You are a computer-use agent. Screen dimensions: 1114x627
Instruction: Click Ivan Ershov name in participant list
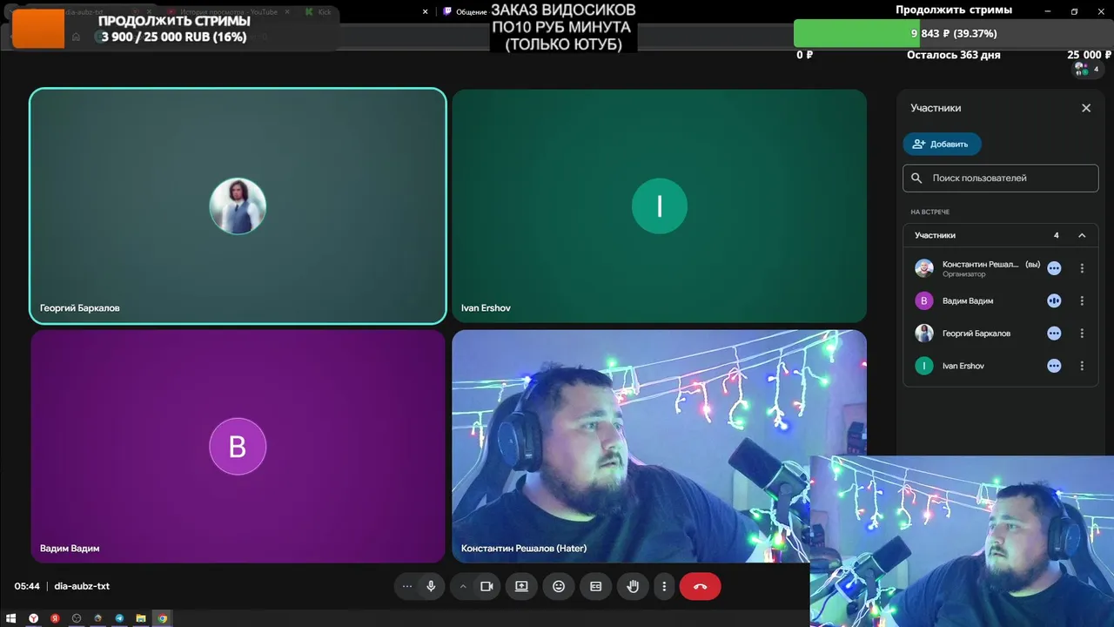[963, 366]
